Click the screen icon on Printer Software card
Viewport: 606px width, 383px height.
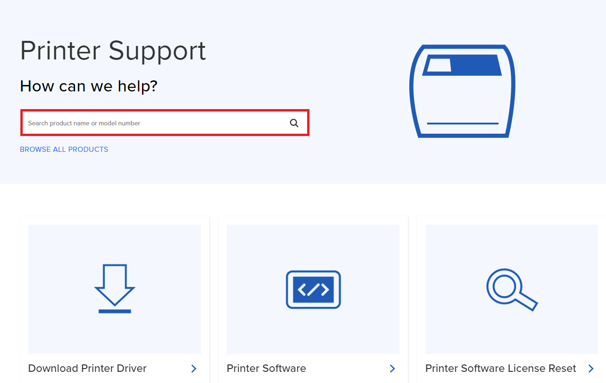click(x=313, y=289)
